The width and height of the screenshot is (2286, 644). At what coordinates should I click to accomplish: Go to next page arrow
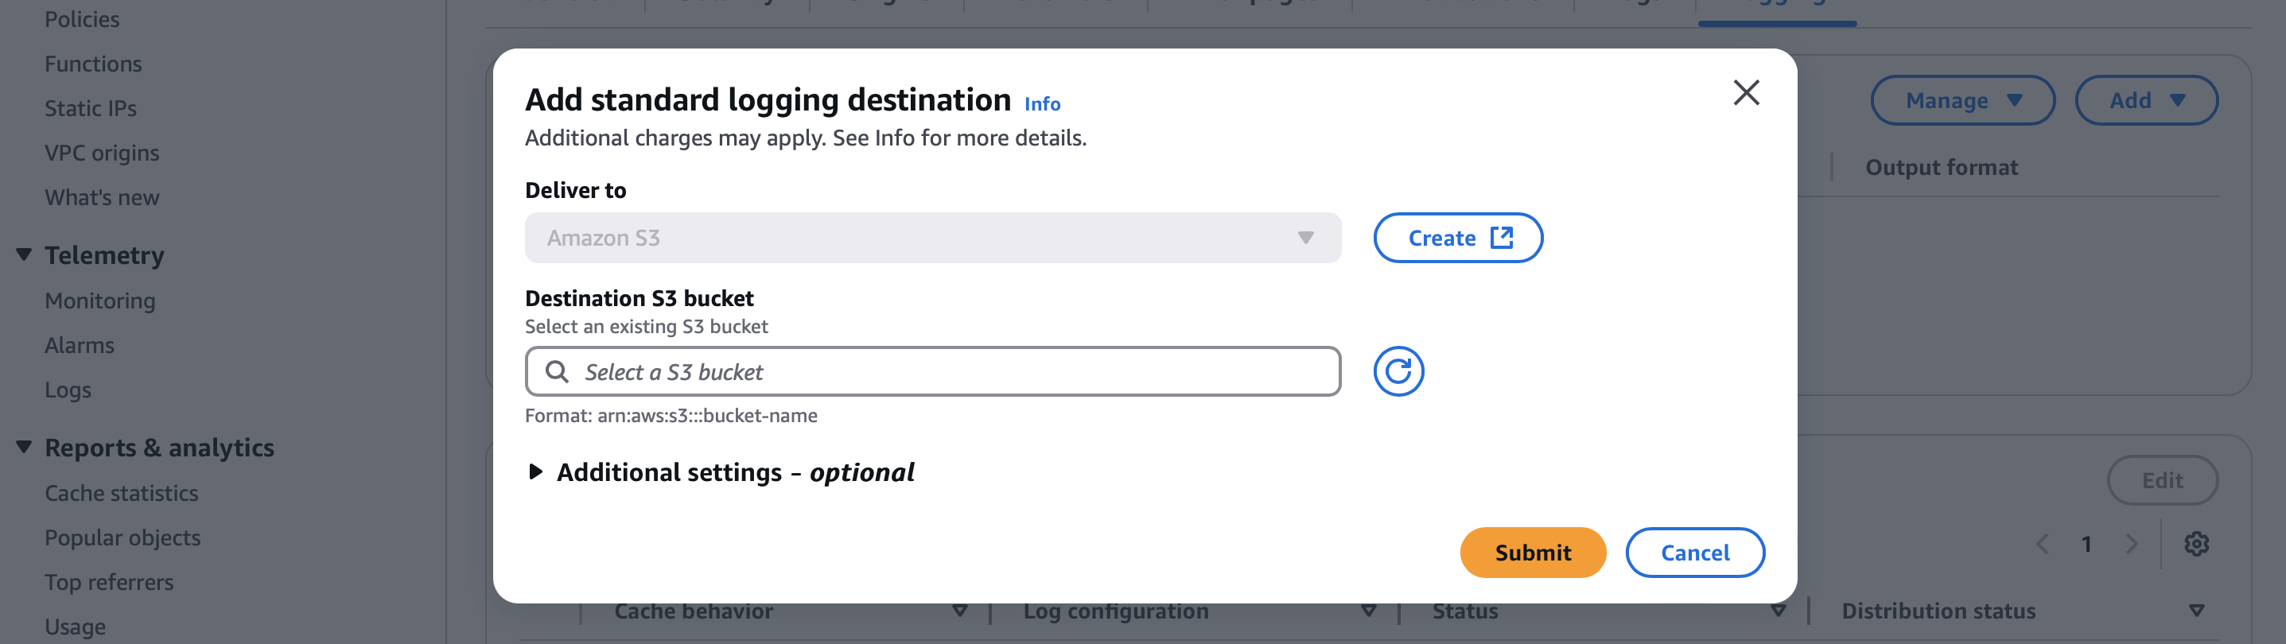pyautogui.click(x=2132, y=543)
